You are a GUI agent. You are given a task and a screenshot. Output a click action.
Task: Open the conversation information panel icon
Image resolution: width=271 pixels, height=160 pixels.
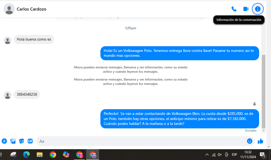pyautogui.click(x=258, y=9)
